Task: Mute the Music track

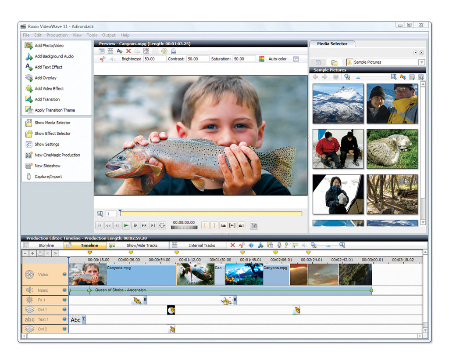Action: click(64, 290)
